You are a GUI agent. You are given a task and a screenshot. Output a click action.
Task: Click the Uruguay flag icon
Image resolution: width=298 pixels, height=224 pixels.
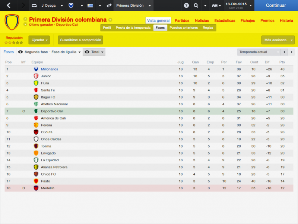(x=90, y=6)
